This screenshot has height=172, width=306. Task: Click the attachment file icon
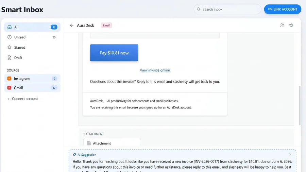[x=89, y=143]
